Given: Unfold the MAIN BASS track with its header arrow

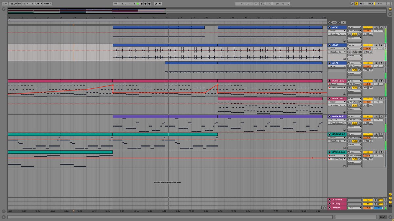Looking at the screenshot, I should 330,116.
